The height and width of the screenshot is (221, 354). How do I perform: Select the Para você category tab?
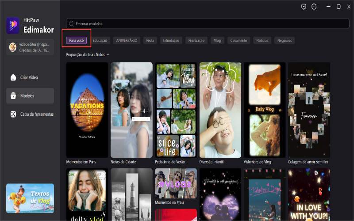point(77,40)
